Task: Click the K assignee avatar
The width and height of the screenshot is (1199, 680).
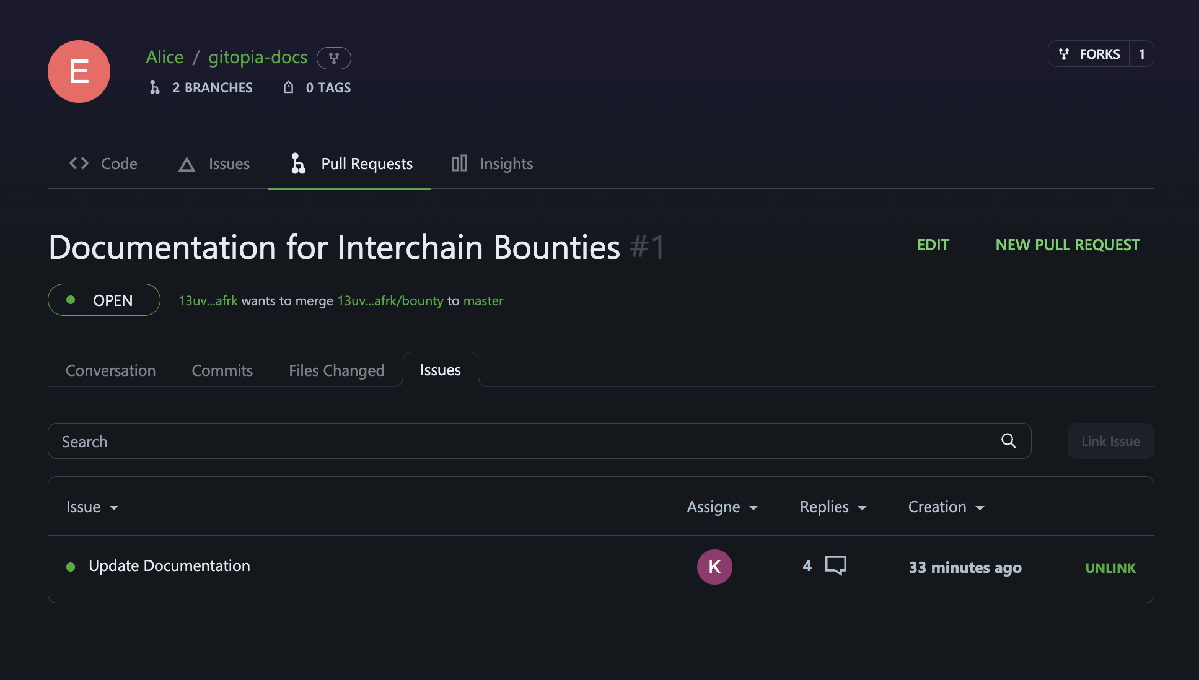Action: pyautogui.click(x=714, y=567)
